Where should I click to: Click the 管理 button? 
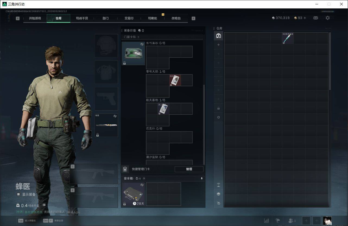[189, 169]
